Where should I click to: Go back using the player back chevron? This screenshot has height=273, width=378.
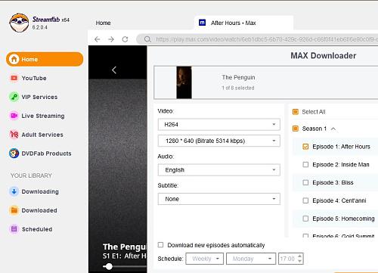114,70
